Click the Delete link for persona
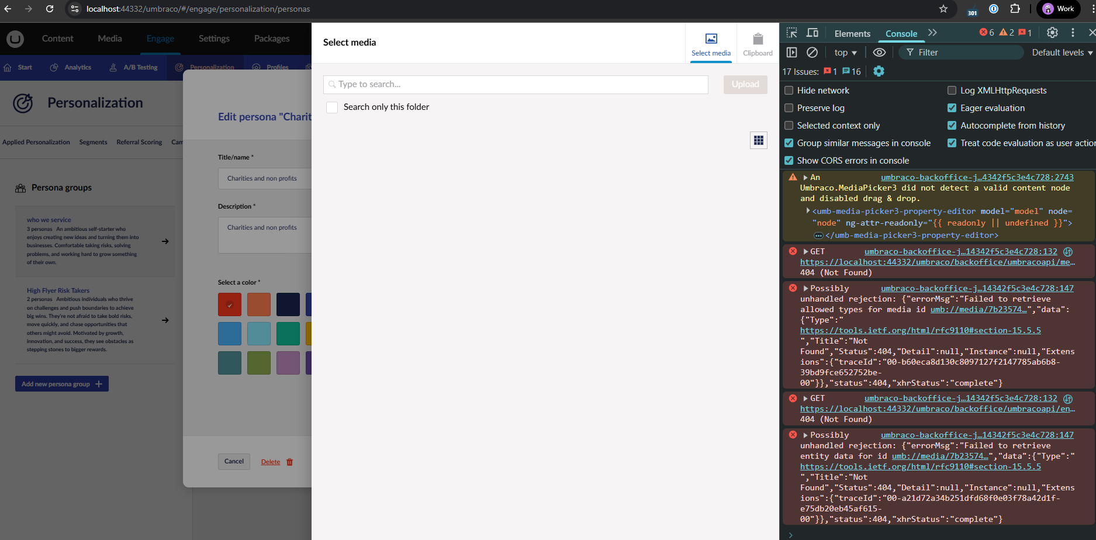Image resolution: width=1096 pixels, height=540 pixels. click(x=271, y=462)
